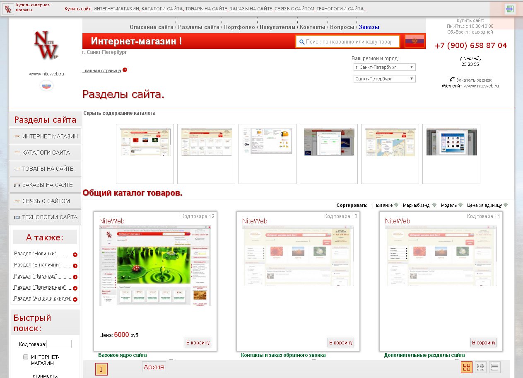Click the NW logo icon in the top bar
523x378 pixels.
point(8,9)
